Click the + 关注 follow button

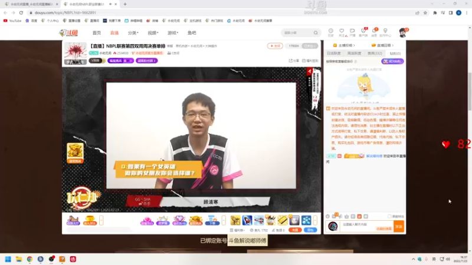click(275, 46)
